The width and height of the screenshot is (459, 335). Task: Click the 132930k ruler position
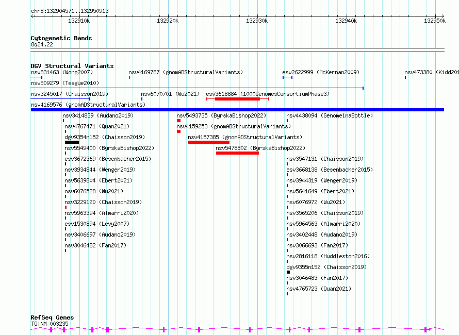coord(257,21)
